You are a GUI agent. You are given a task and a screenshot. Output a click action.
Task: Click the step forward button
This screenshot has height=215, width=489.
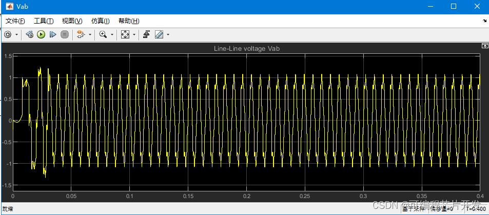pos(53,34)
